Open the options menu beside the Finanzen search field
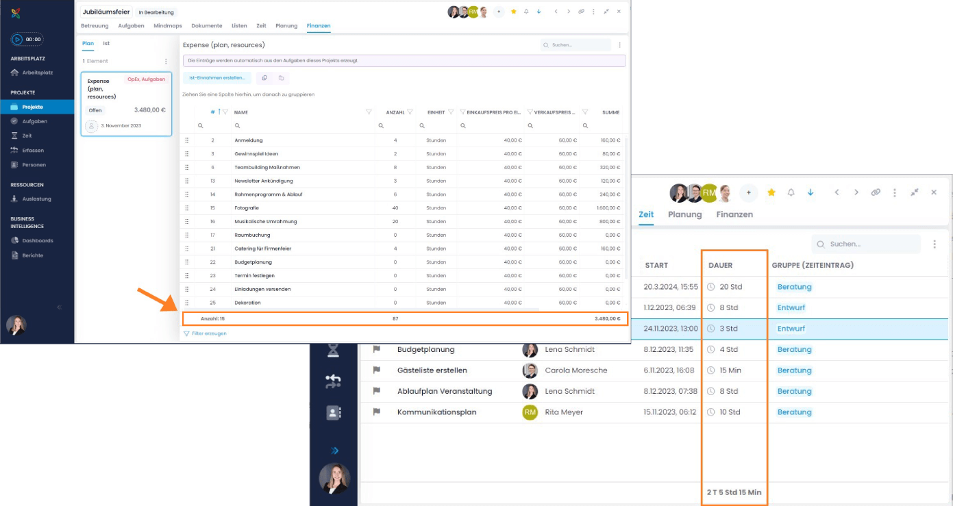 [620, 45]
